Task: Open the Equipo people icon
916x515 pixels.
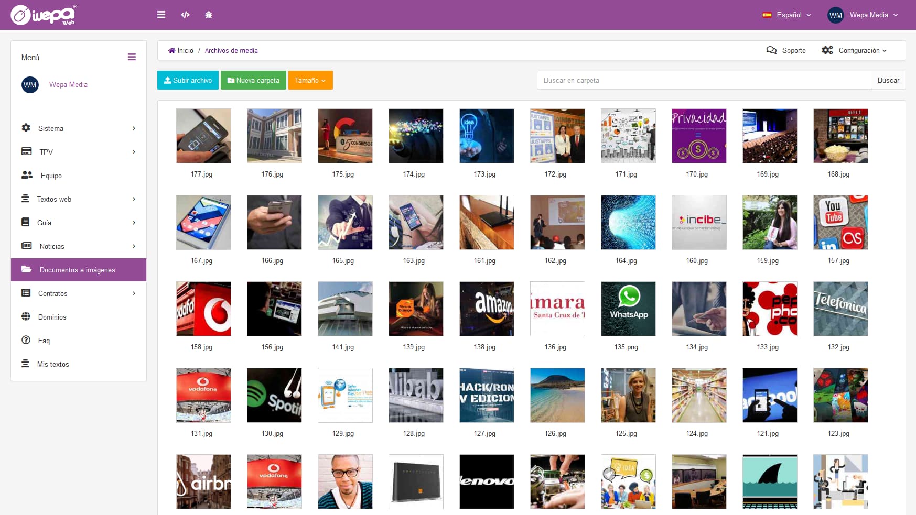Action: click(x=27, y=175)
